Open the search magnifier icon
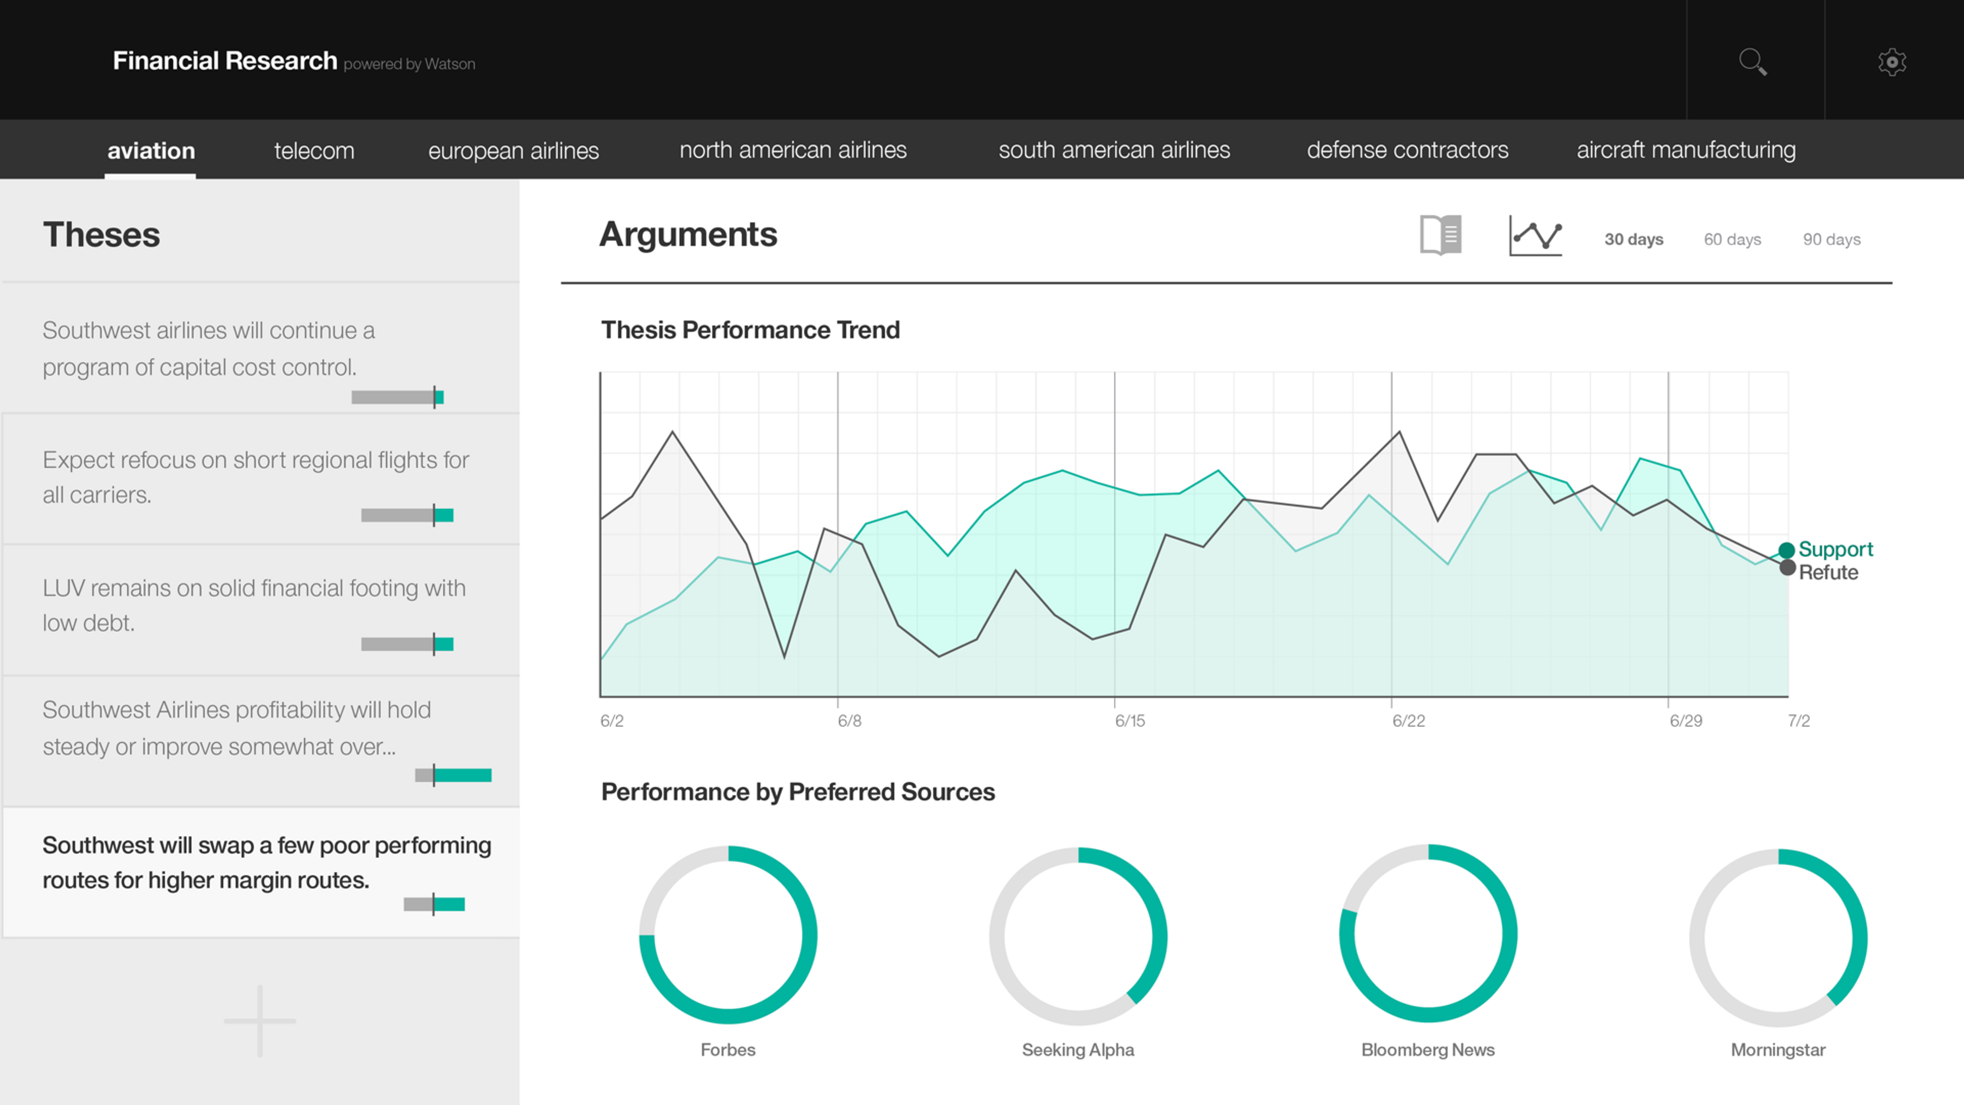This screenshot has height=1105, width=1964. [1753, 62]
